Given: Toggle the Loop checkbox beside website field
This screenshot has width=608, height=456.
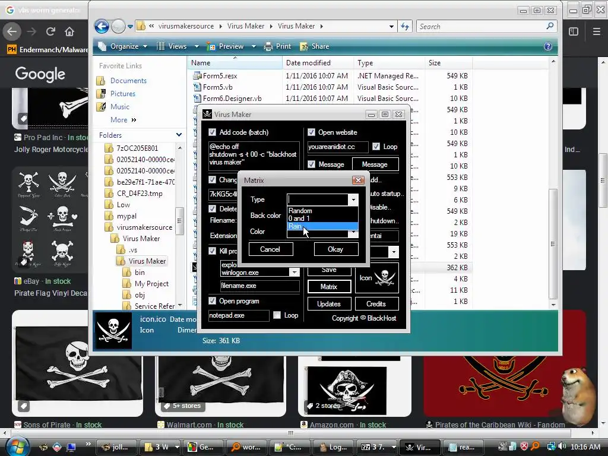Looking at the screenshot, I should pos(376,147).
